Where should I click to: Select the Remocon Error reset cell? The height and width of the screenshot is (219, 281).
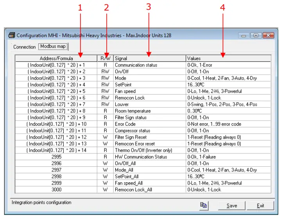pos(150,144)
